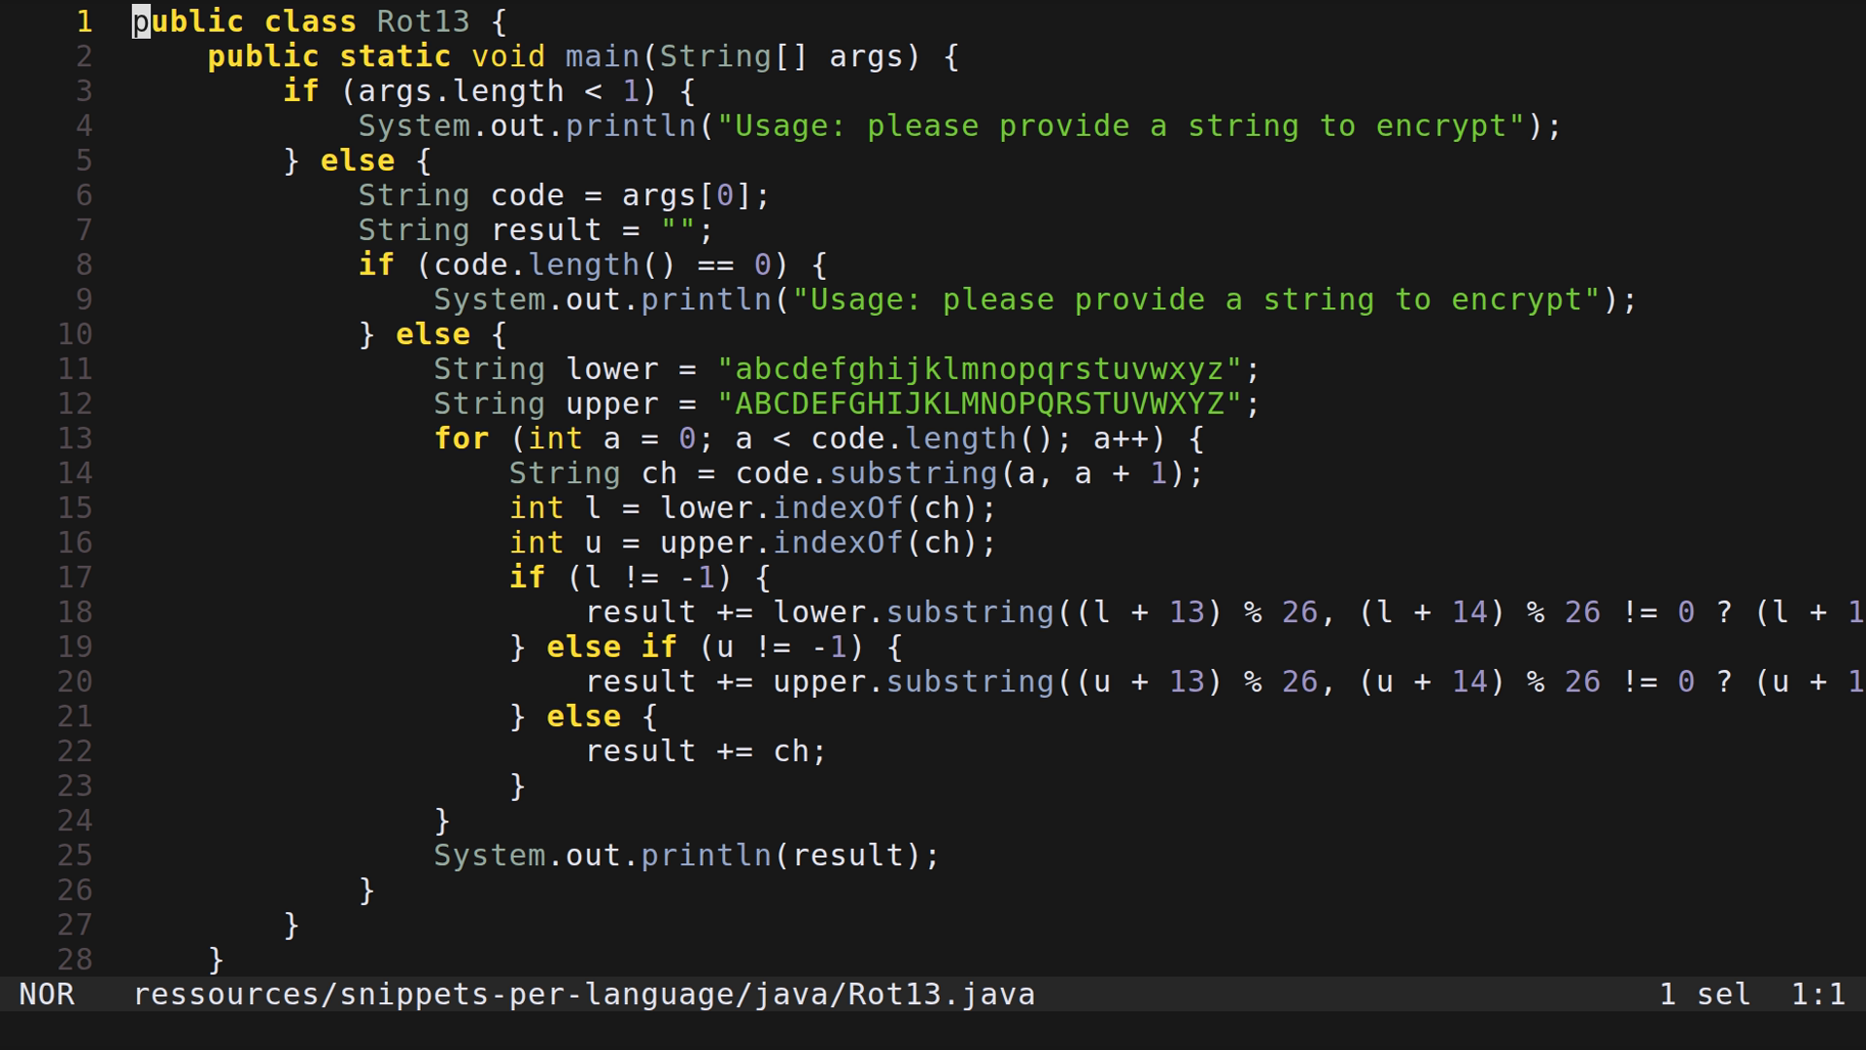Click line number 28 in the gutter
The height and width of the screenshot is (1050, 1866).
(73, 959)
